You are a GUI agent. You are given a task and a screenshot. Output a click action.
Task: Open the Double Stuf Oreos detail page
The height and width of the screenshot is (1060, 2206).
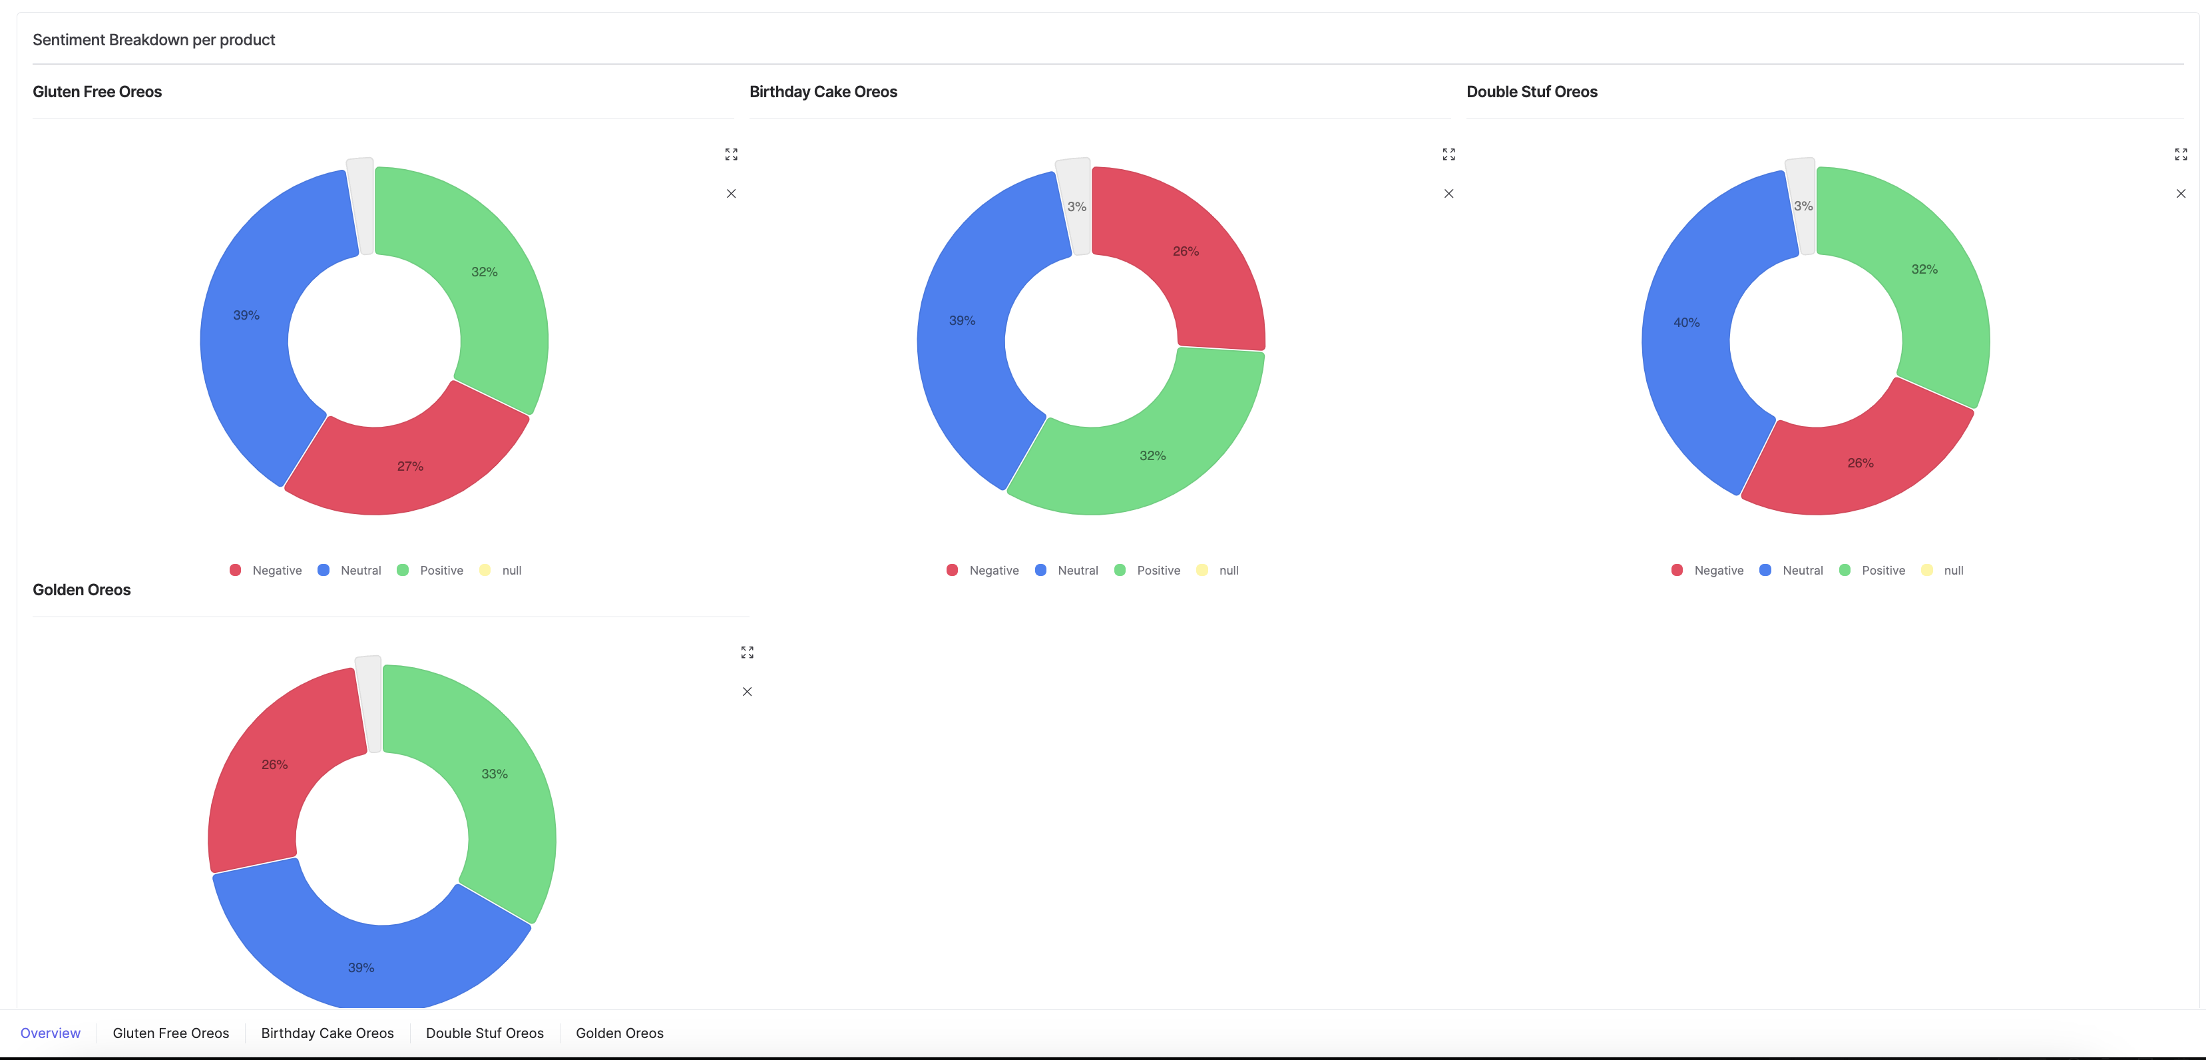tap(484, 1032)
